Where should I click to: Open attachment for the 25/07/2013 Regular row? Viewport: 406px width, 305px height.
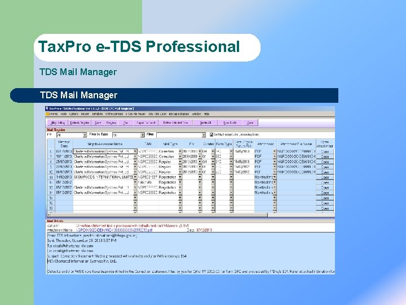325,162
